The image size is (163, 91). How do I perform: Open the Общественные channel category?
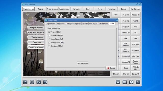point(28,9)
